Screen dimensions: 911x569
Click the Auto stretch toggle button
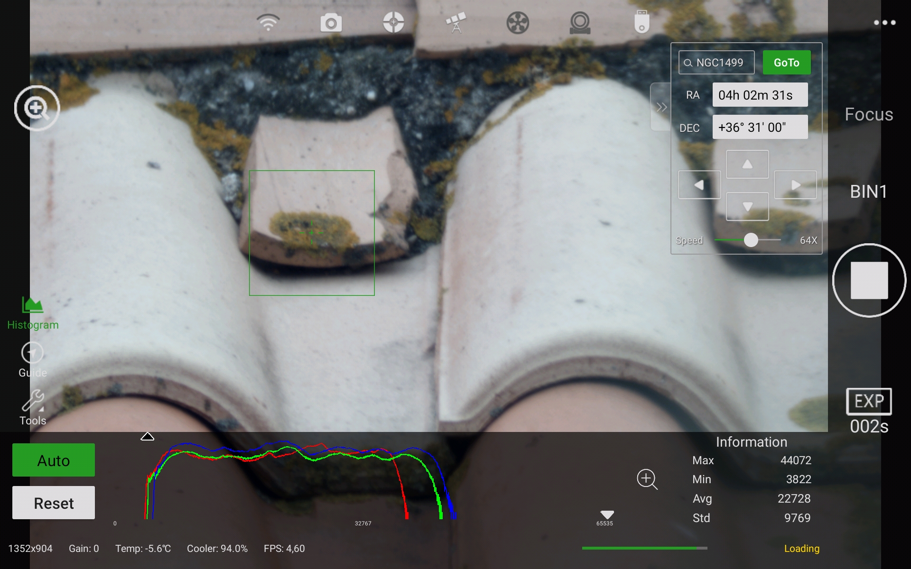(53, 460)
